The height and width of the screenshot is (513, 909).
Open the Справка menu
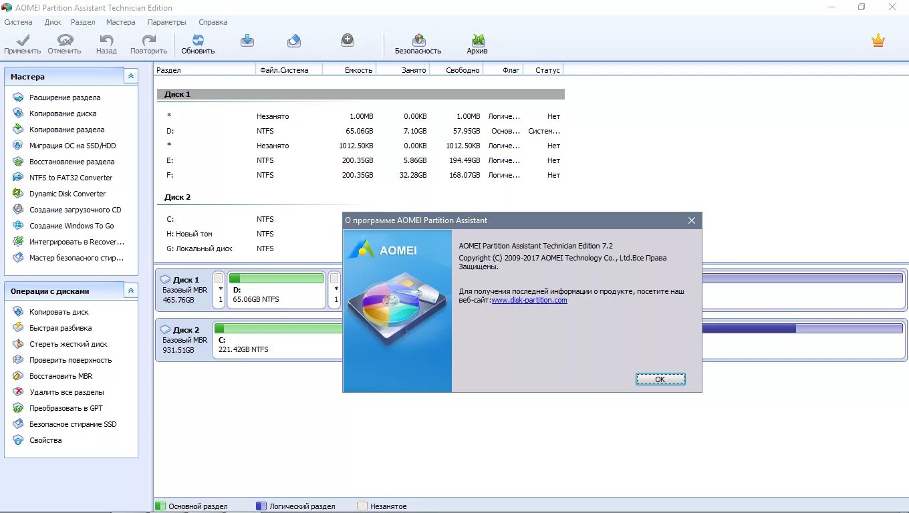[213, 22]
